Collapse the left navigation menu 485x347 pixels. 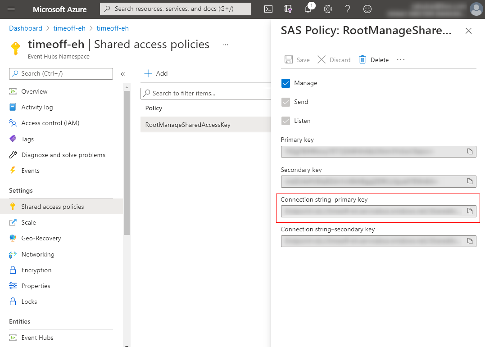(x=122, y=74)
